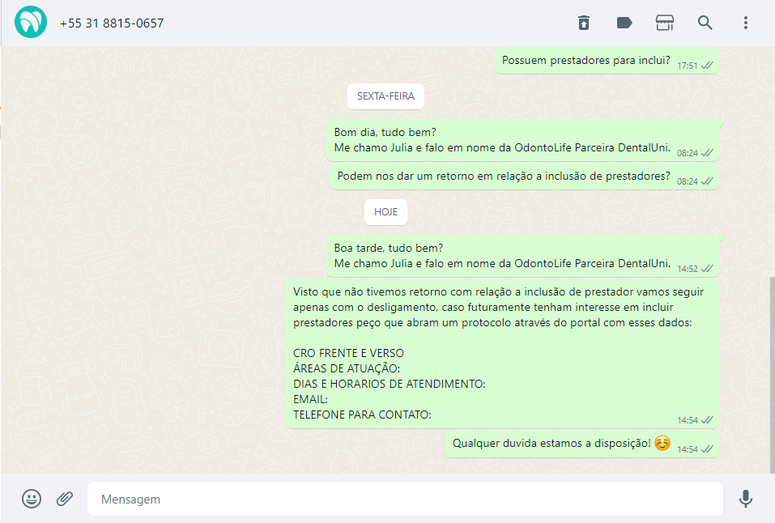The width and height of the screenshot is (775, 523).
Task: Select 'Qualquer duvida estamos a disposição!' message
Action: [581, 444]
